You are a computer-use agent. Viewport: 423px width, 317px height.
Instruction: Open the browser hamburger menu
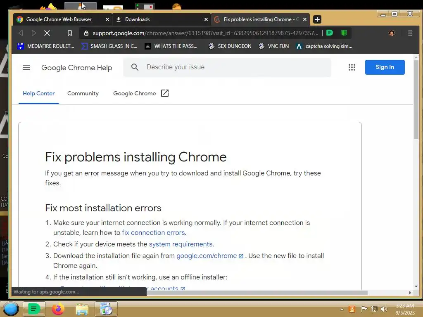[410, 33]
